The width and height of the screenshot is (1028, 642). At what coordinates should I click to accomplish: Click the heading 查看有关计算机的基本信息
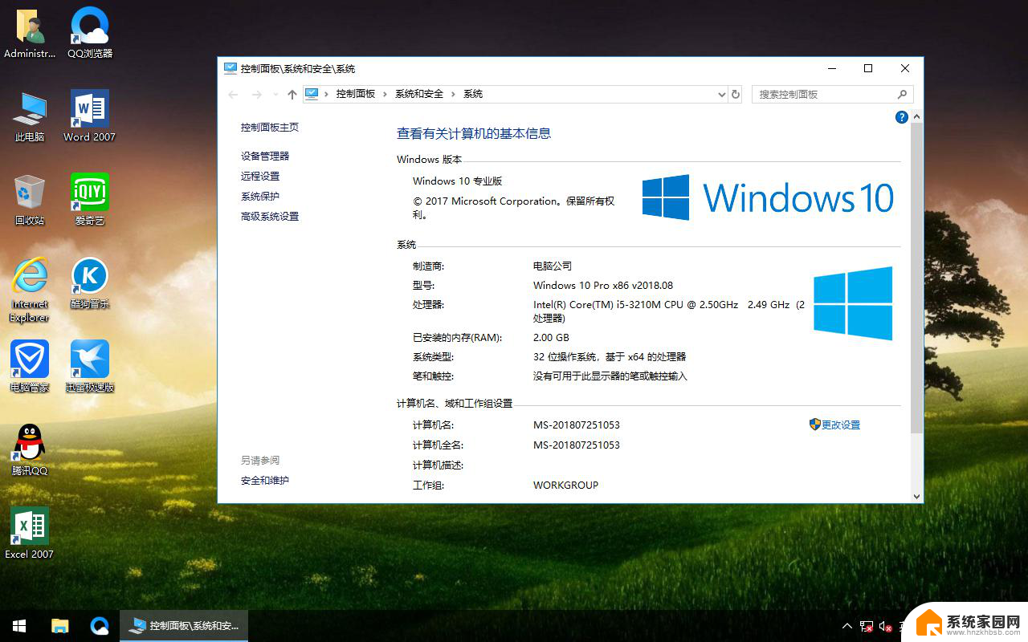point(474,134)
